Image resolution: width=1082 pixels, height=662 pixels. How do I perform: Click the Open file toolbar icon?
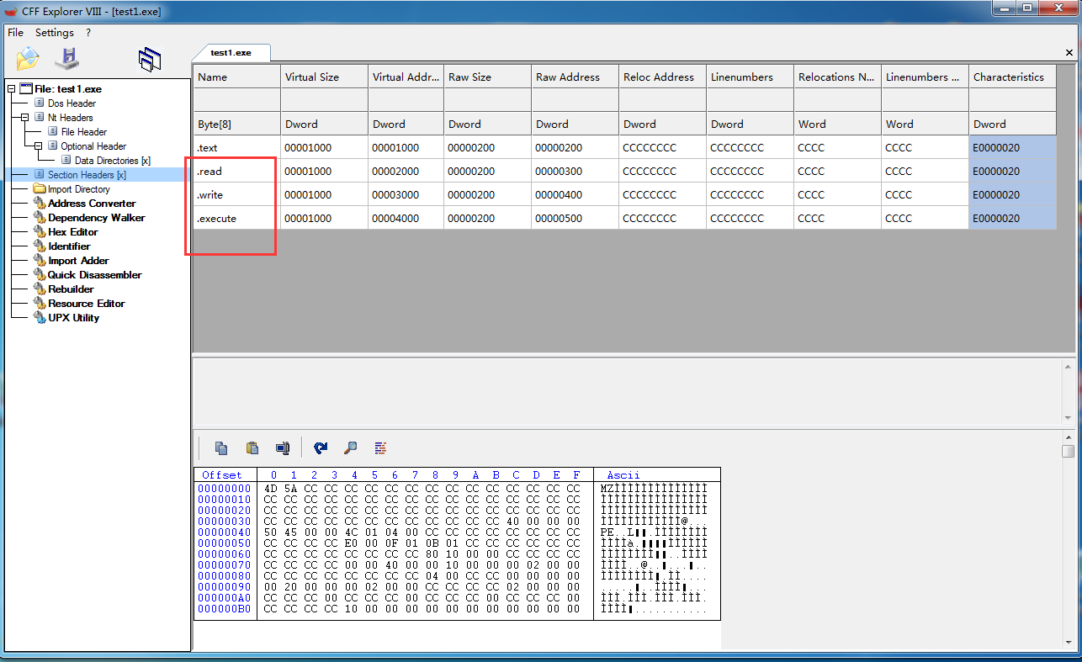click(28, 59)
